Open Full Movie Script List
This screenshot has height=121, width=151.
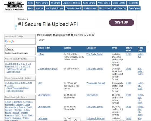point(16,69)
